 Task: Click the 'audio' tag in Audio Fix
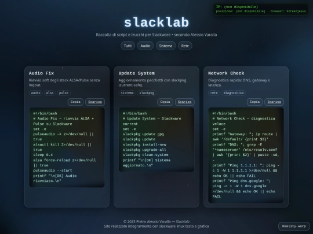tap(36, 93)
